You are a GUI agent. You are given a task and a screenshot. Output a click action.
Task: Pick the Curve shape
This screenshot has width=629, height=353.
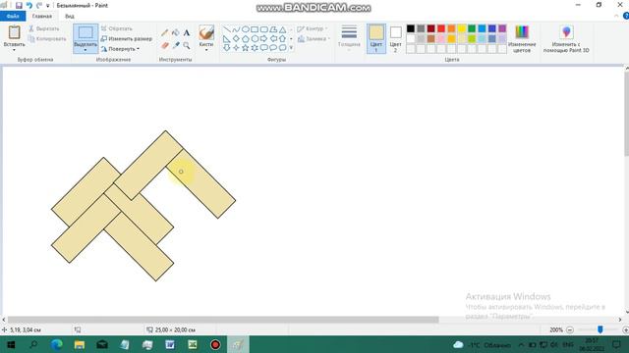236,29
